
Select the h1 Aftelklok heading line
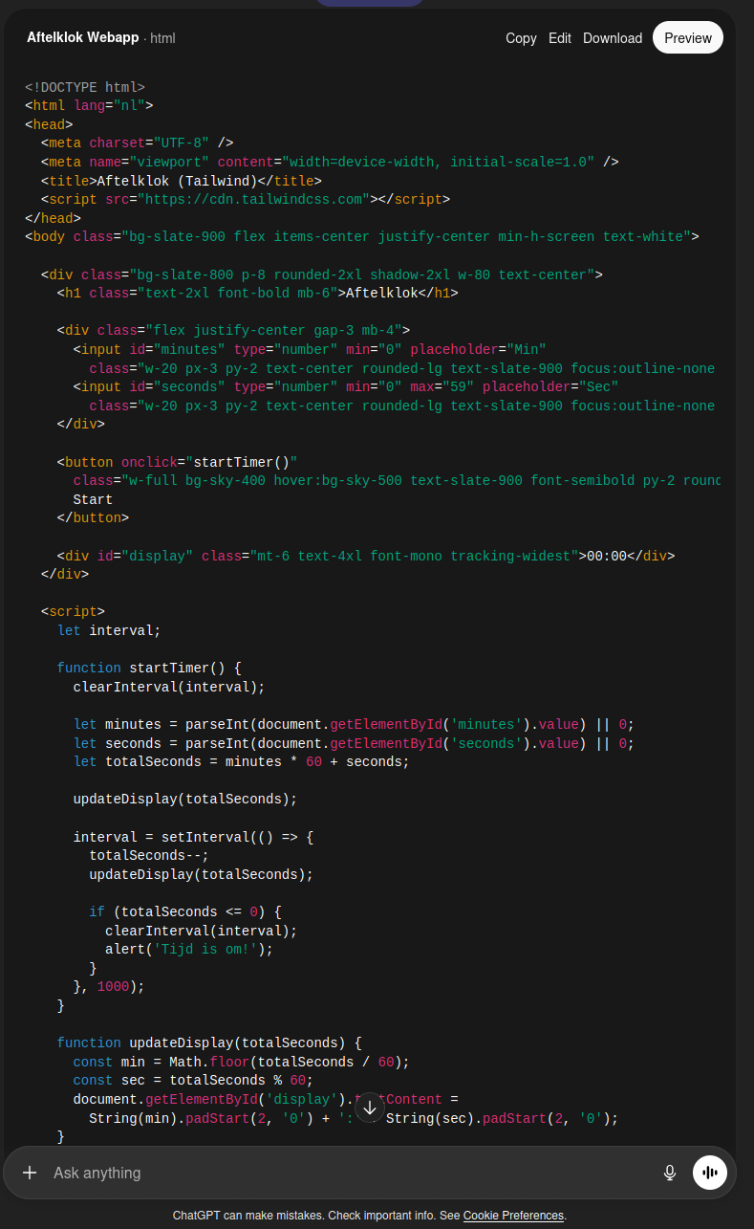tap(257, 294)
